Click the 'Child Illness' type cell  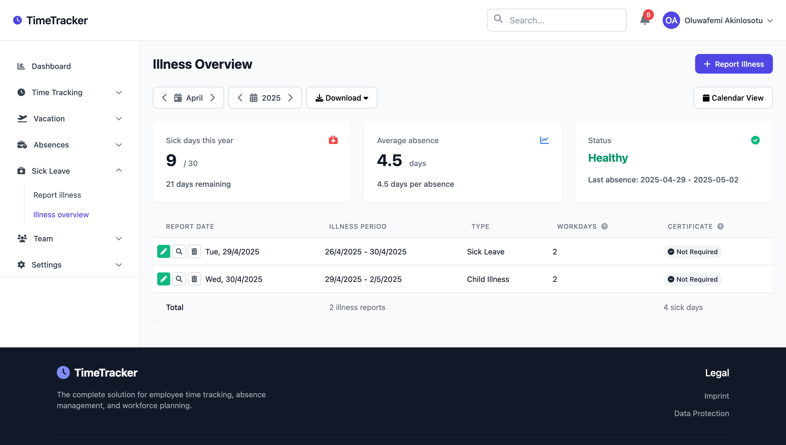coord(488,279)
